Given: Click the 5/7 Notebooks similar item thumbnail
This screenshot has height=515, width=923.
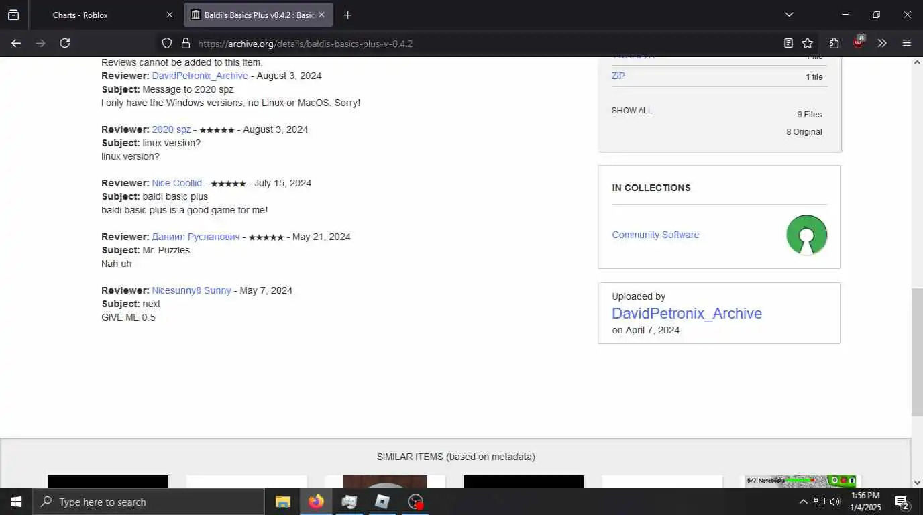Looking at the screenshot, I should (x=800, y=481).
